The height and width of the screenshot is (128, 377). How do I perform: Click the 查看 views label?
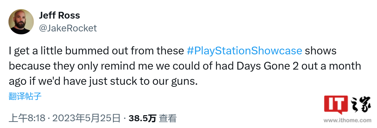tap(168, 118)
